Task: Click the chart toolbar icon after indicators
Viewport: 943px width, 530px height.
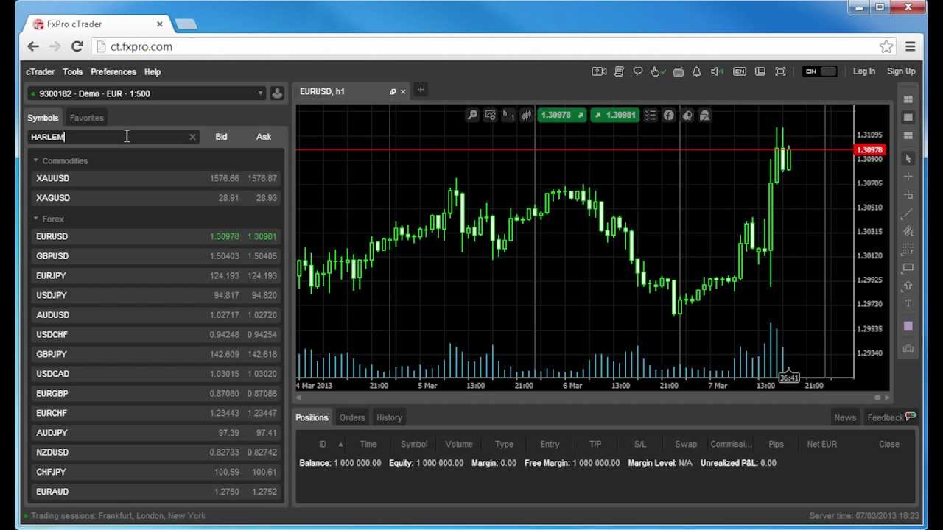Action: (x=687, y=116)
